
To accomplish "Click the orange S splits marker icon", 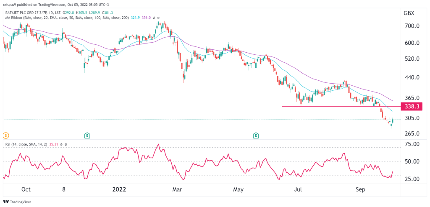I will coord(5,135).
